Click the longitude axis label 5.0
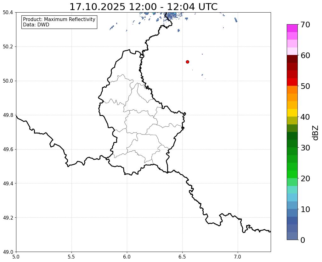This screenshot has height=262, width=322. (16, 257)
